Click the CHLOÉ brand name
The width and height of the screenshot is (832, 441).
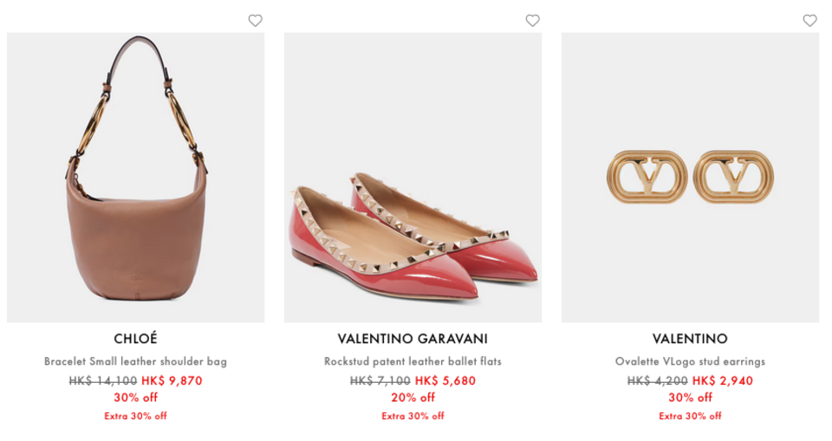coord(136,339)
